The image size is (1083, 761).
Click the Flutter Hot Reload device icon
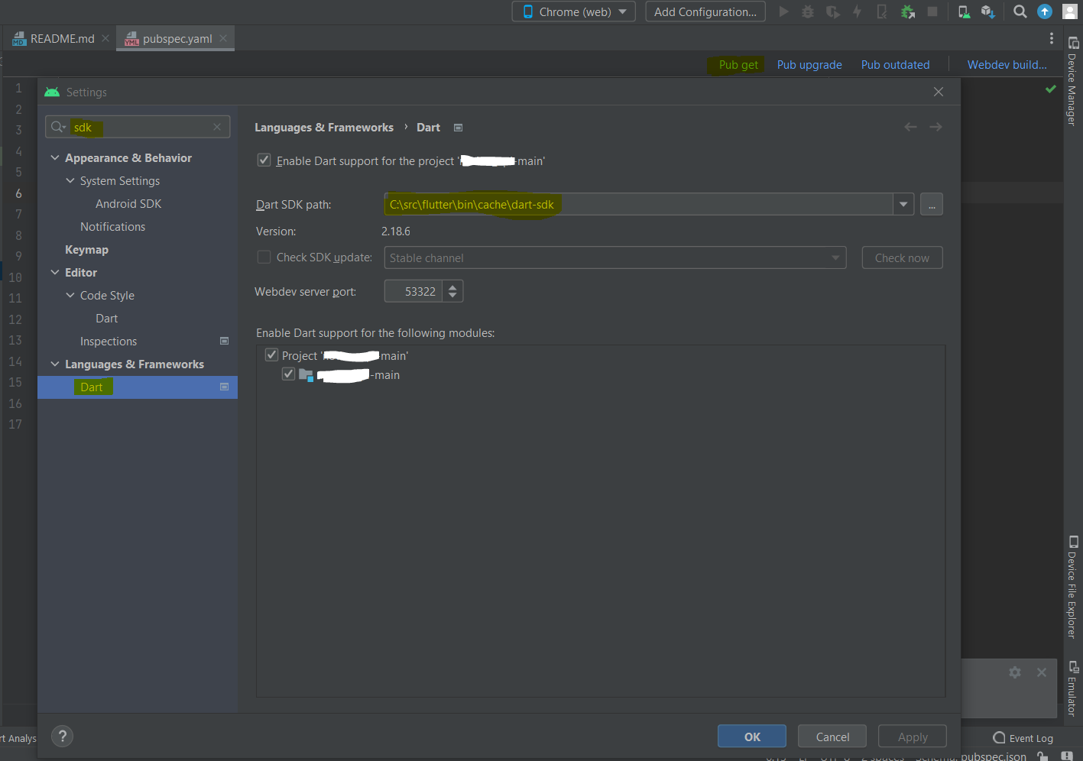[x=882, y=11]
